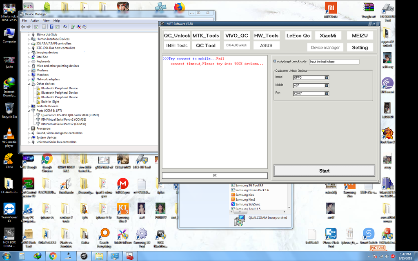The height and width of the screenshot is (261, 418).
Task: Open Windows Explorer folder on taskbar
Action: [99, 256]
